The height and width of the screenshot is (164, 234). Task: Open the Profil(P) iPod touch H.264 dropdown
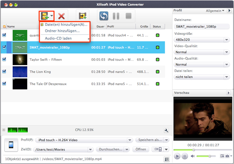point(84,140)
